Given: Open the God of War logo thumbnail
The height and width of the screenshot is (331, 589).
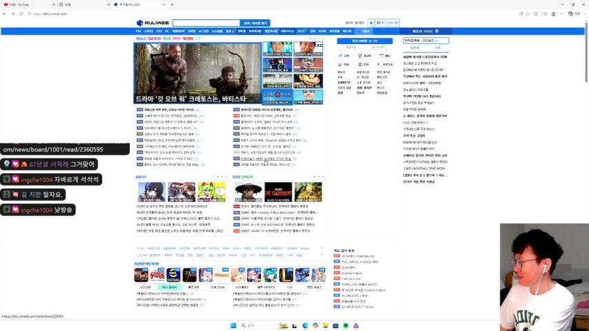Looking at the screenshot, I should 277,97.
